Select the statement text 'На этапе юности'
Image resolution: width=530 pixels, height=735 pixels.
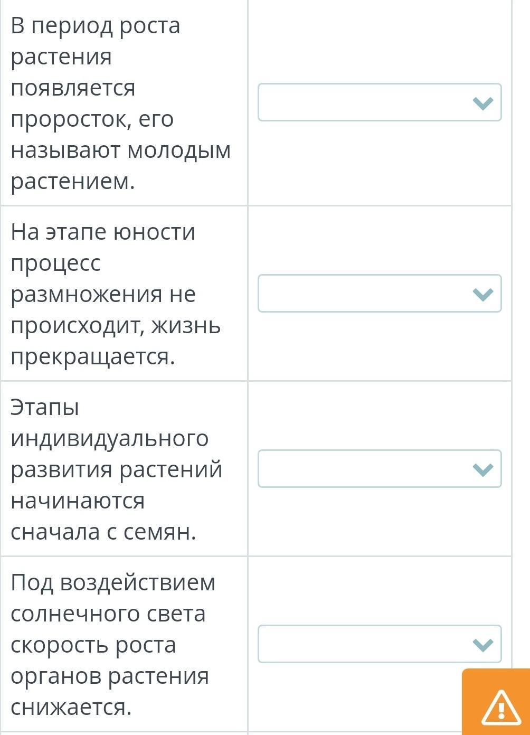[103, 232]
